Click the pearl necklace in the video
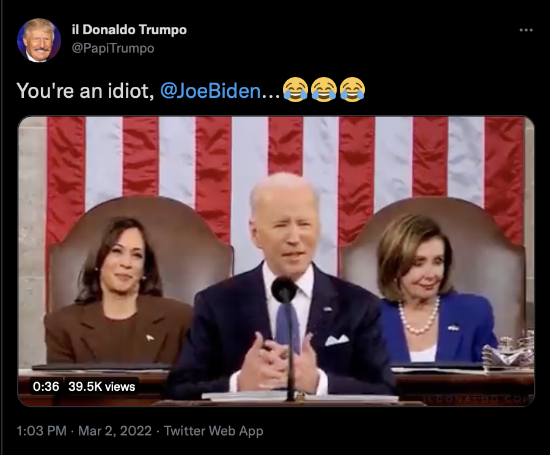 coord(419,316)
